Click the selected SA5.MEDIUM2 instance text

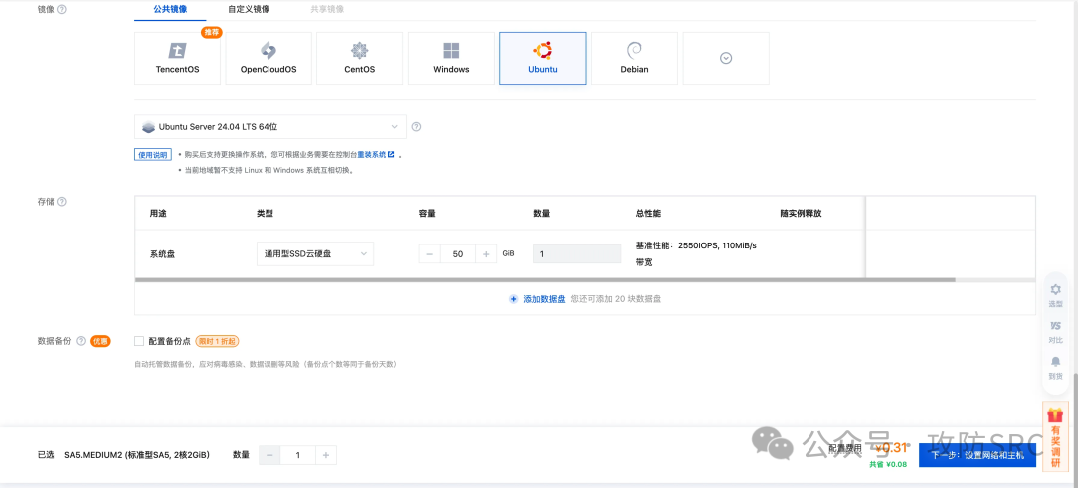pos(136,455)
